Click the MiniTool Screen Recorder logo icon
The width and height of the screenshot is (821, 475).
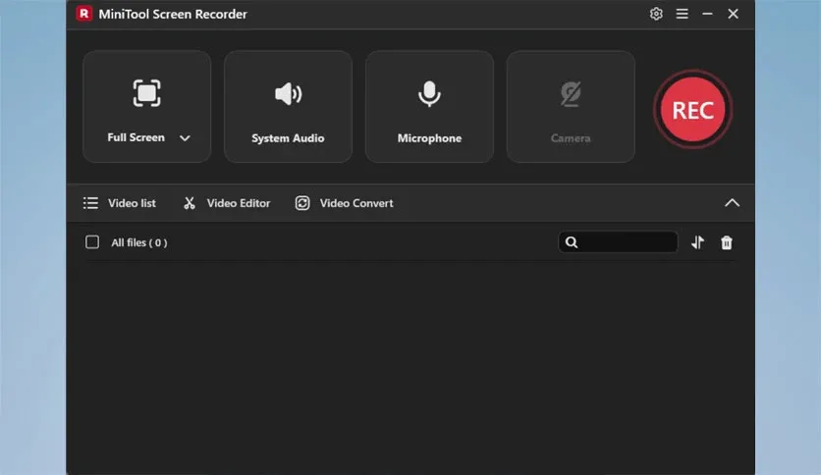83,14
